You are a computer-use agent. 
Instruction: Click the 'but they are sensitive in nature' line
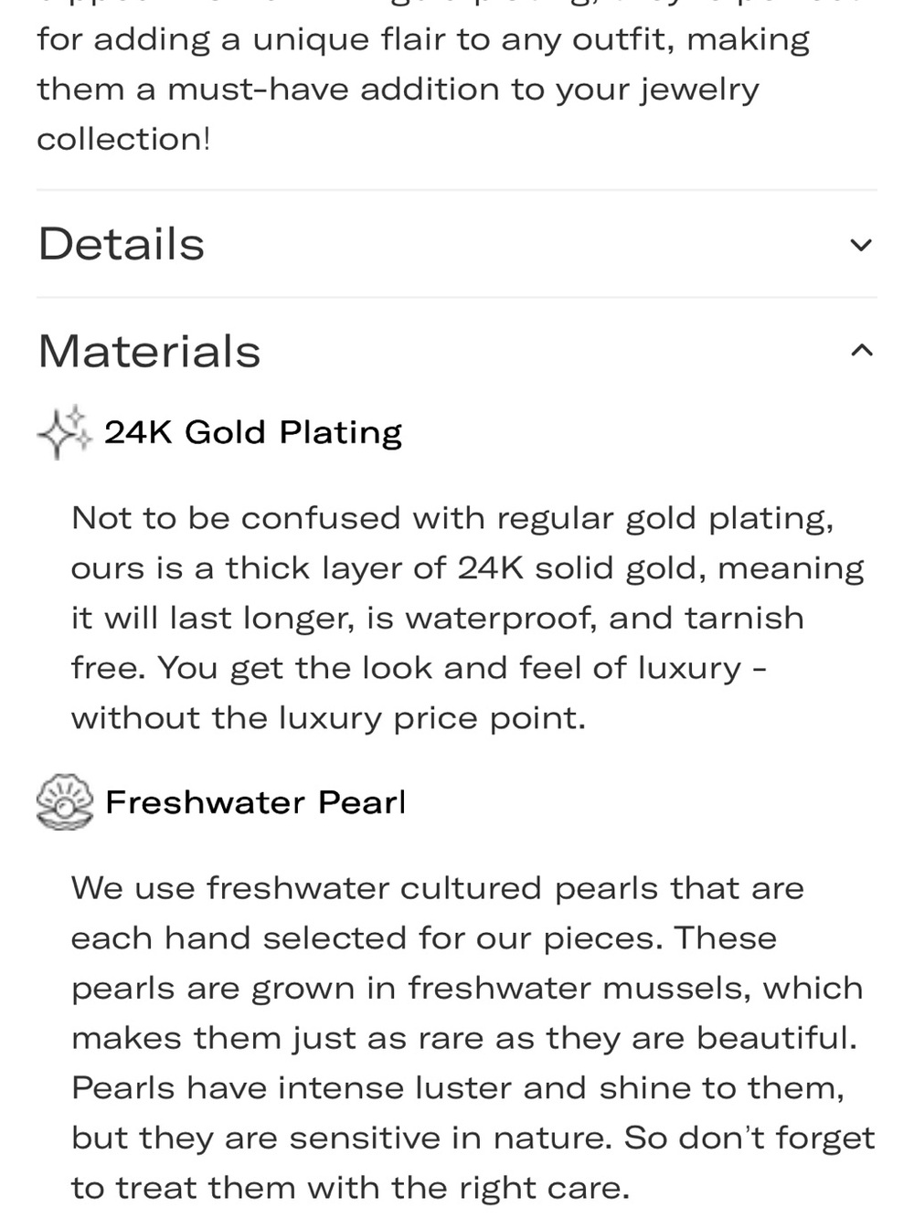[x=473, y=1139]
